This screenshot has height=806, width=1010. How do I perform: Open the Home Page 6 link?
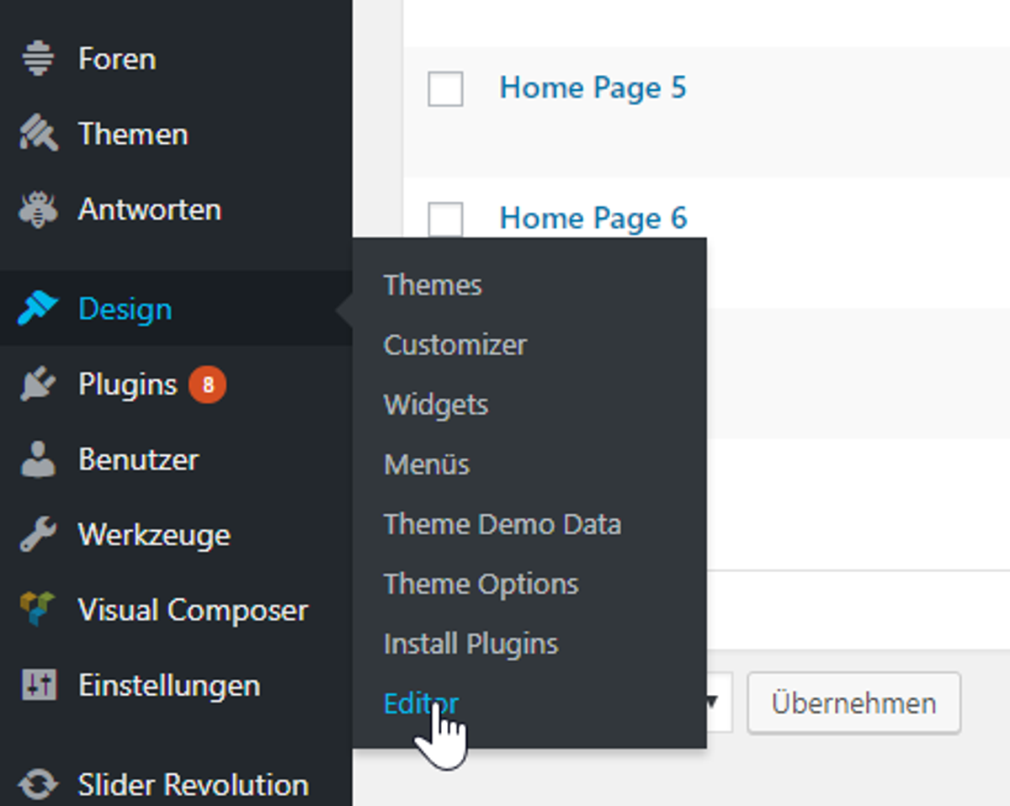coord(593,218)
